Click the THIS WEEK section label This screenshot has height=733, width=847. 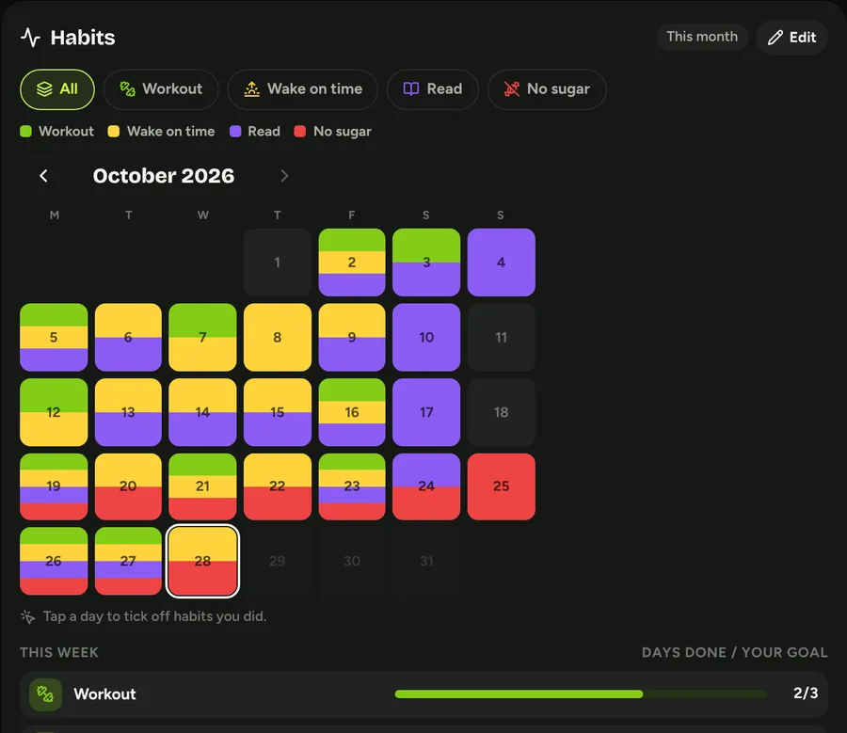[x=59, y=652]
